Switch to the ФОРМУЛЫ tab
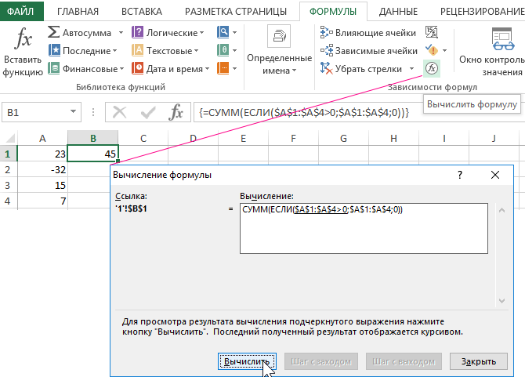This screenshot has height=377, width=525. click(333, 12)
